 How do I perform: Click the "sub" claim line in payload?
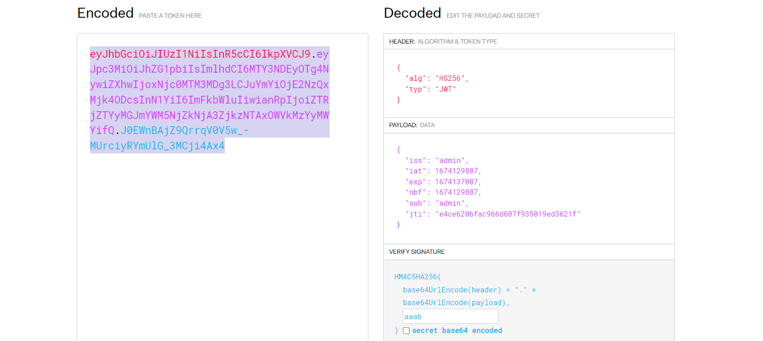click(436, 203)
